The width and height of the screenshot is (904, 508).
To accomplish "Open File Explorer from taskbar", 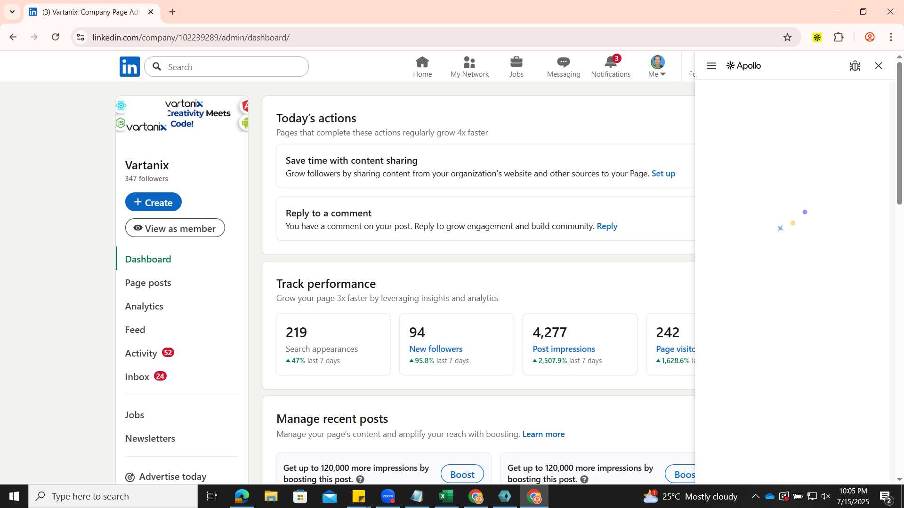I will (271, 496).
